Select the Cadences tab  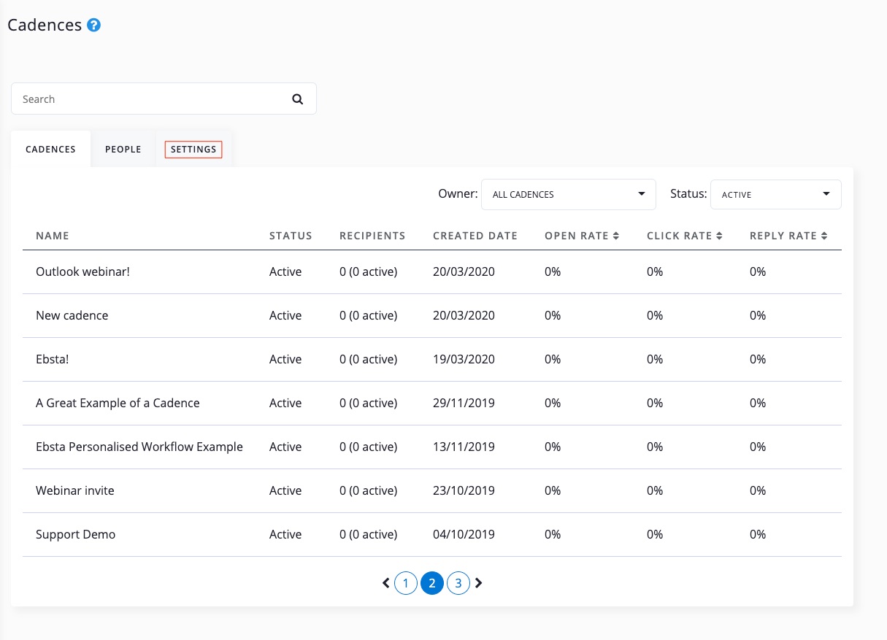point(50,150)
